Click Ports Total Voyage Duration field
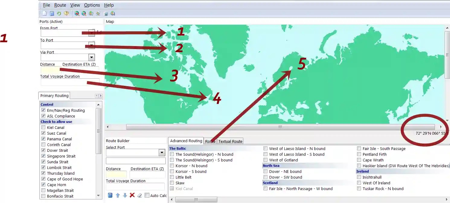 (x=70, y=82)
